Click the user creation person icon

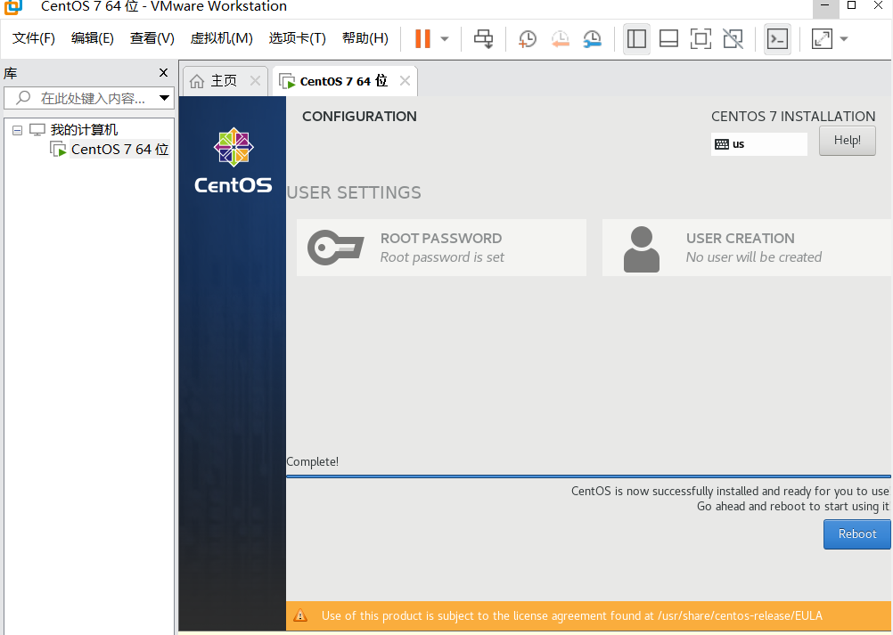pyautogui.click(x=642, y=249)
